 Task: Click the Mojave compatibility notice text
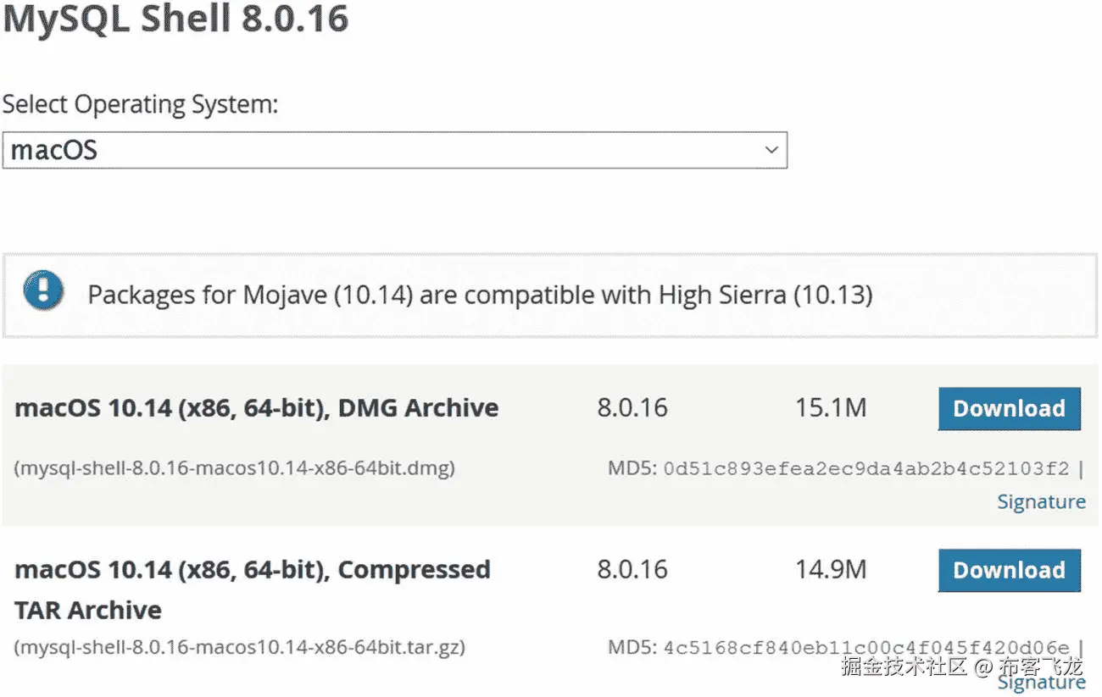click(480, 295)
